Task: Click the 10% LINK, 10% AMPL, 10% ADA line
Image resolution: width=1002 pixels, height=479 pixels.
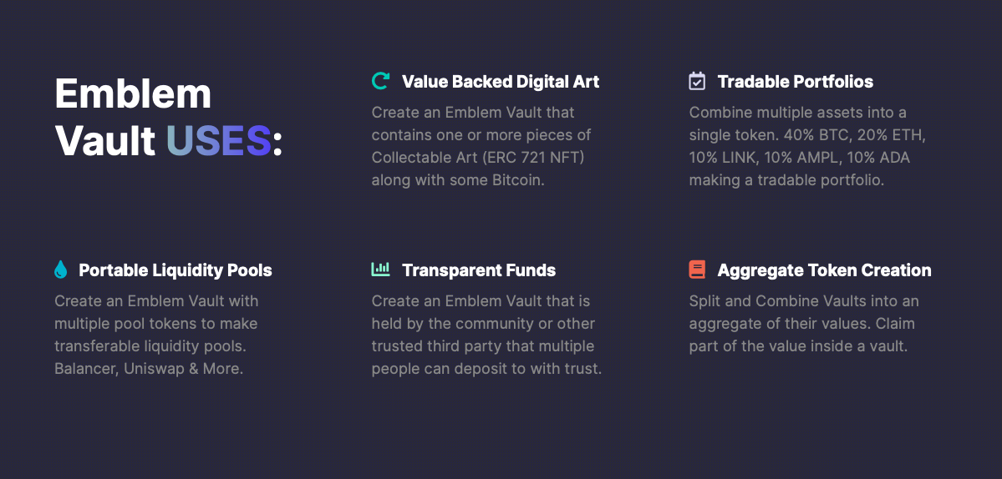Action: point(799,158)
